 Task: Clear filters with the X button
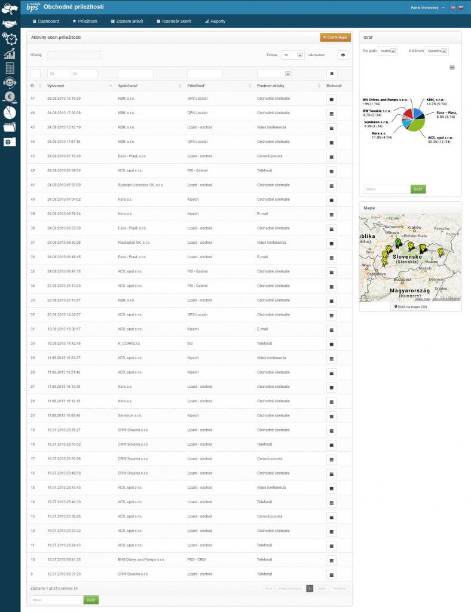click(x=332, y=74)
